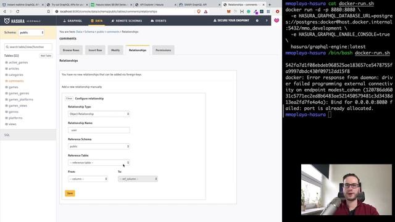The height and width of the screenshot is (222, 395).
Task: Open the From column dropdown
Action: click(x=88, y=179)
